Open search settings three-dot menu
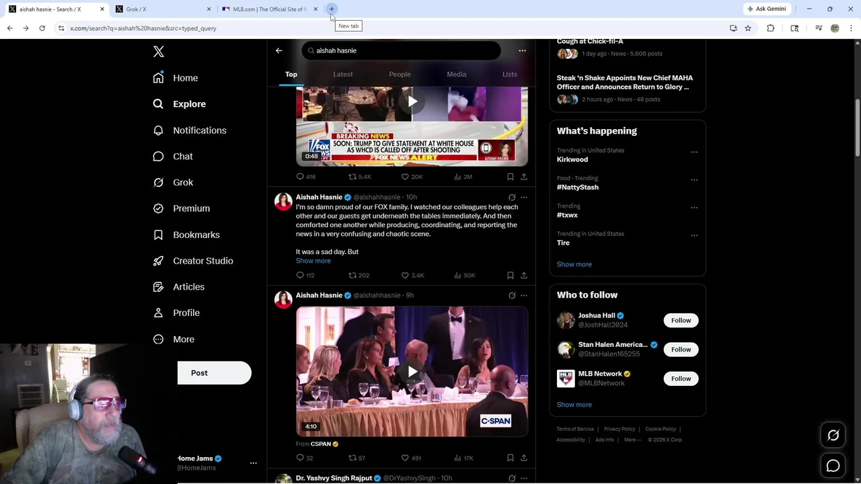This screenshot has width=861, height=484. pyautogui.click(x=522, y=50)
